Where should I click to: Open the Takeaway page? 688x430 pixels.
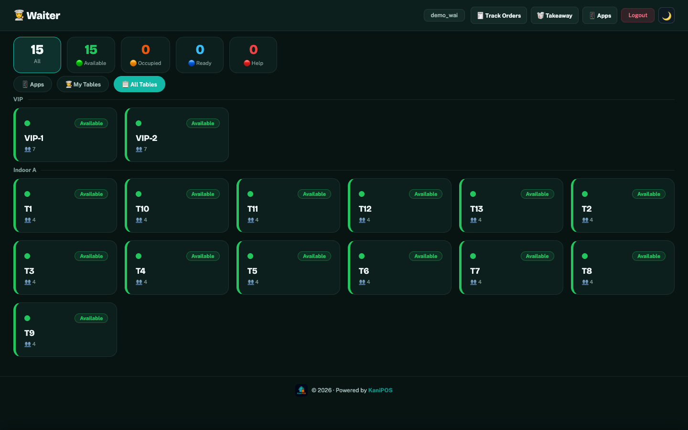[x=555, y=15]
